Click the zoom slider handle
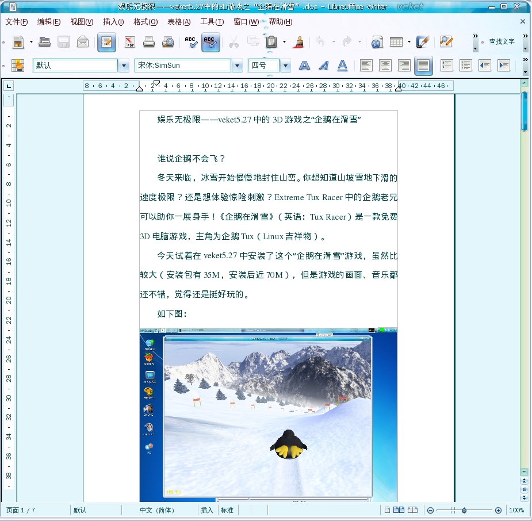Viewport: 532px width, 521px height. 464,510
